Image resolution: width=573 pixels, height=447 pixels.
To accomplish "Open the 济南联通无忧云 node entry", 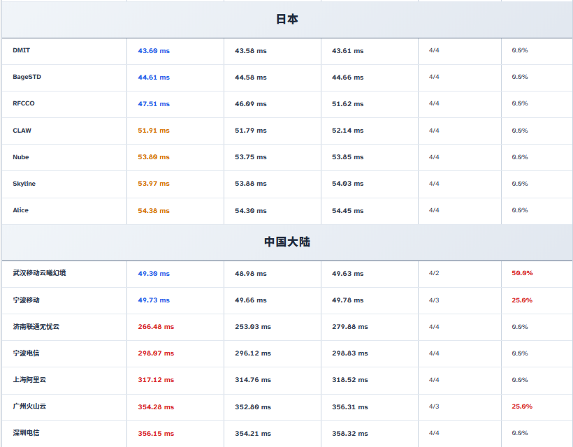I will point(36,327).
